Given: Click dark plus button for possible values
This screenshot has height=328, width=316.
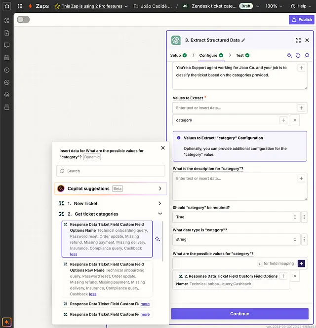Looking at the screenshot, I should tap(301, 263).
